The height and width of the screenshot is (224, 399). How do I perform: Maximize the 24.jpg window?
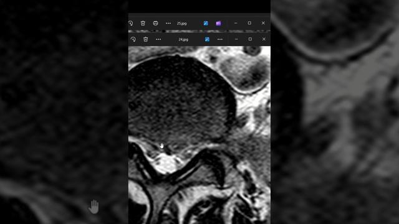tap(250, 39)
